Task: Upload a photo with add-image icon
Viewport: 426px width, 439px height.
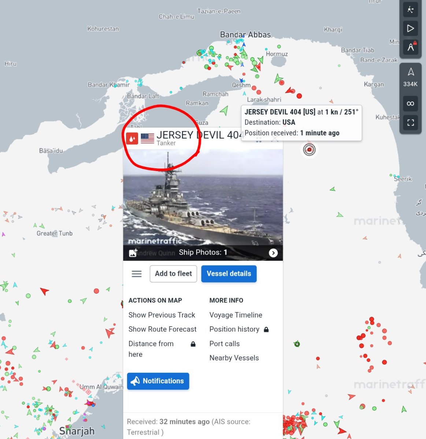Action: [x=133, y=253]
